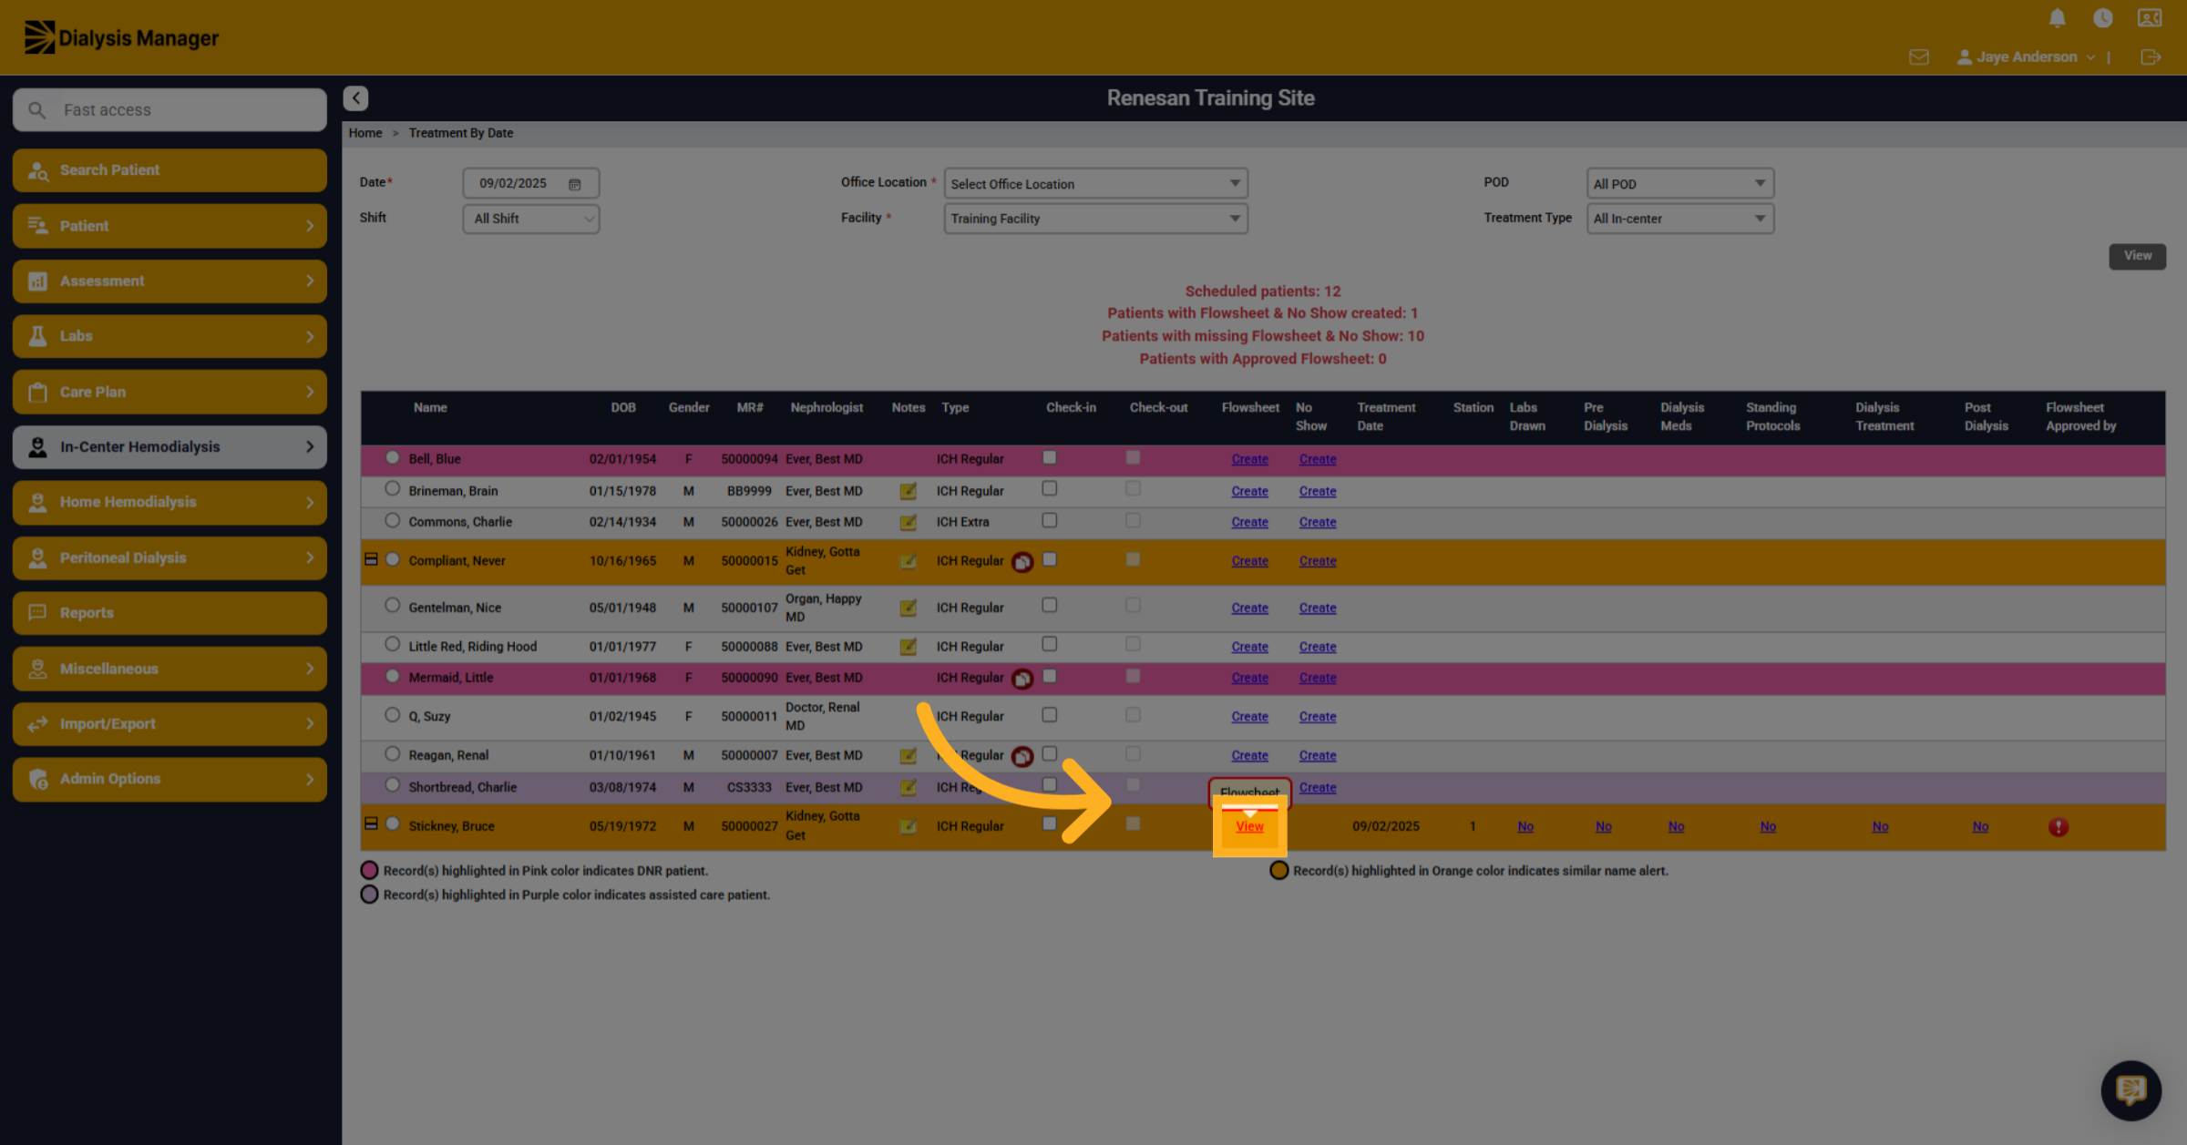Screen dimensions: 2187x1145
Task: Click Flowsheet View link for Stickney, Bruce
Action: [1249, 827]
